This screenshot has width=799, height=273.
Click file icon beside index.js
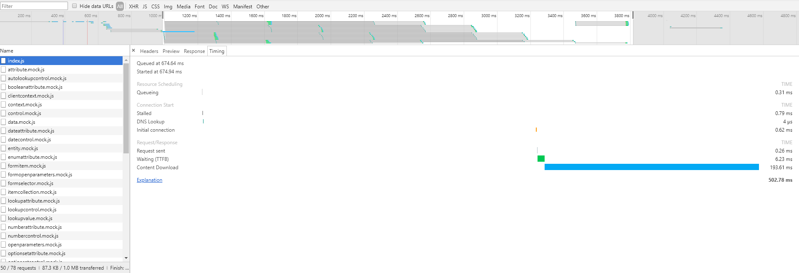coord(3,61)
